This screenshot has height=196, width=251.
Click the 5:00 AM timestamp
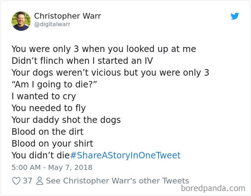pos(26,168)
